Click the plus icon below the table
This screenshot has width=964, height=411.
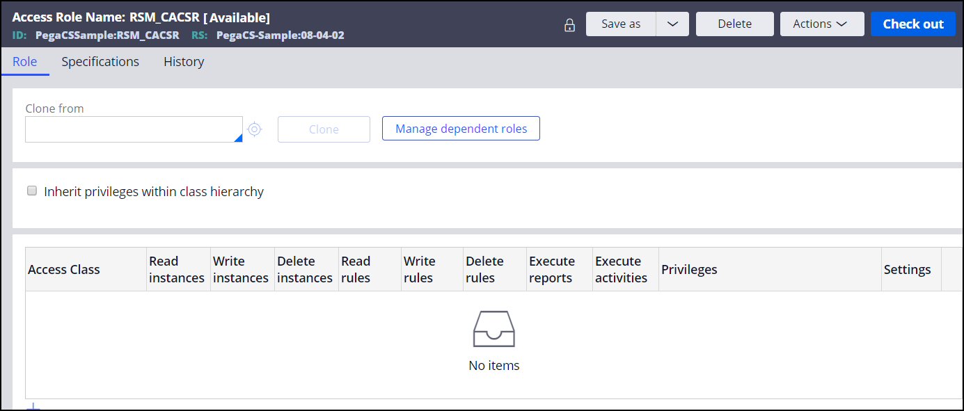click(33, 407)
